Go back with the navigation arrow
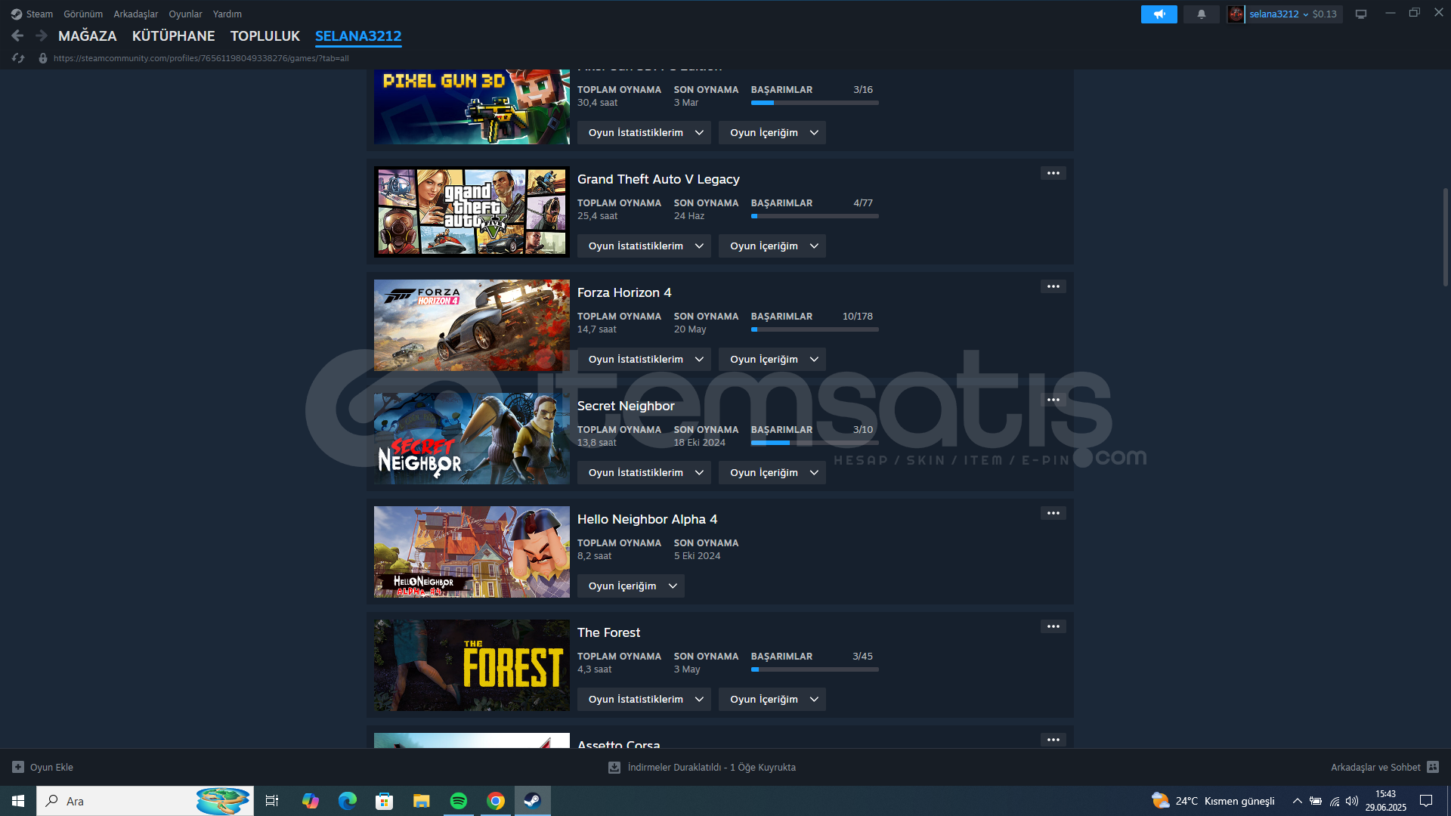The image size is (1451, 816). coord(18,36)
